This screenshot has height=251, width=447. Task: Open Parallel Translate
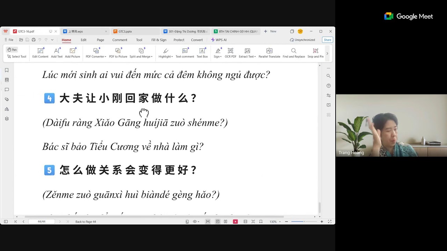(x=269, y=53)
